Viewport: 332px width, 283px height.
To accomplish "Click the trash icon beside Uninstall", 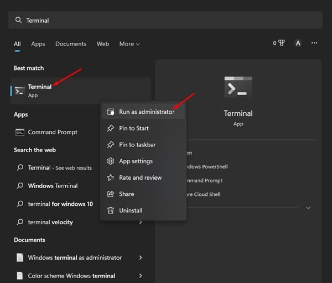I will 111,211.
